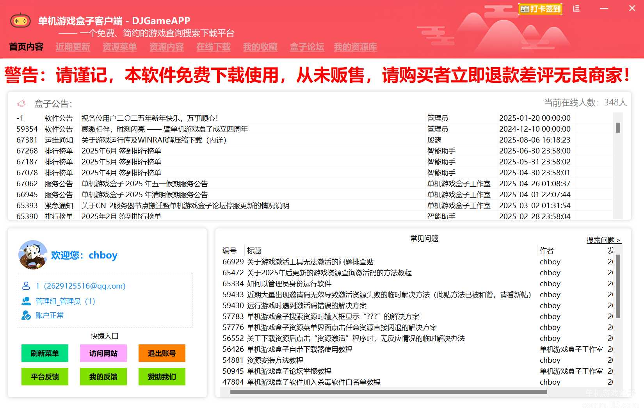Click the username chboy in the welcome text

click(103, 255)
